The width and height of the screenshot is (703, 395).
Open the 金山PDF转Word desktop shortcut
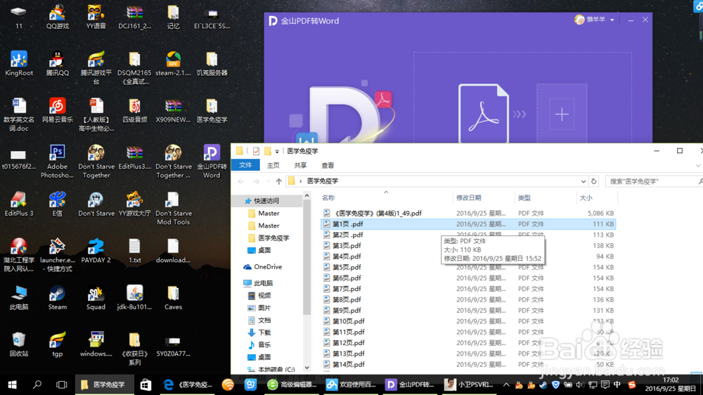(212, 162)
